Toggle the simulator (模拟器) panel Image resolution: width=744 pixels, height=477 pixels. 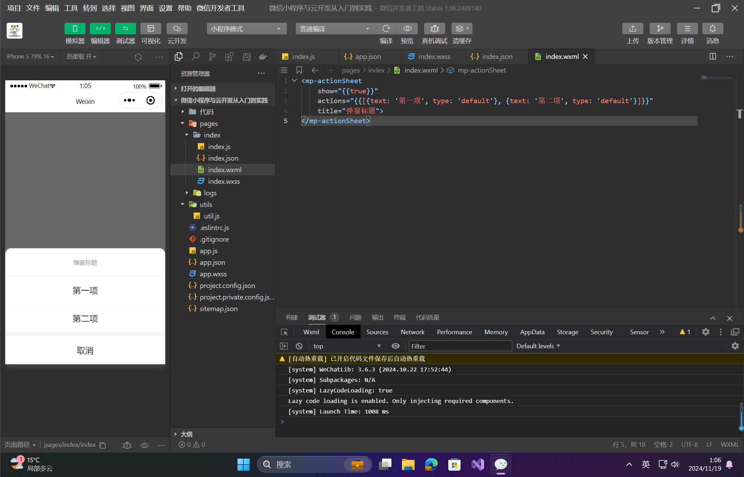coord(75,29)
